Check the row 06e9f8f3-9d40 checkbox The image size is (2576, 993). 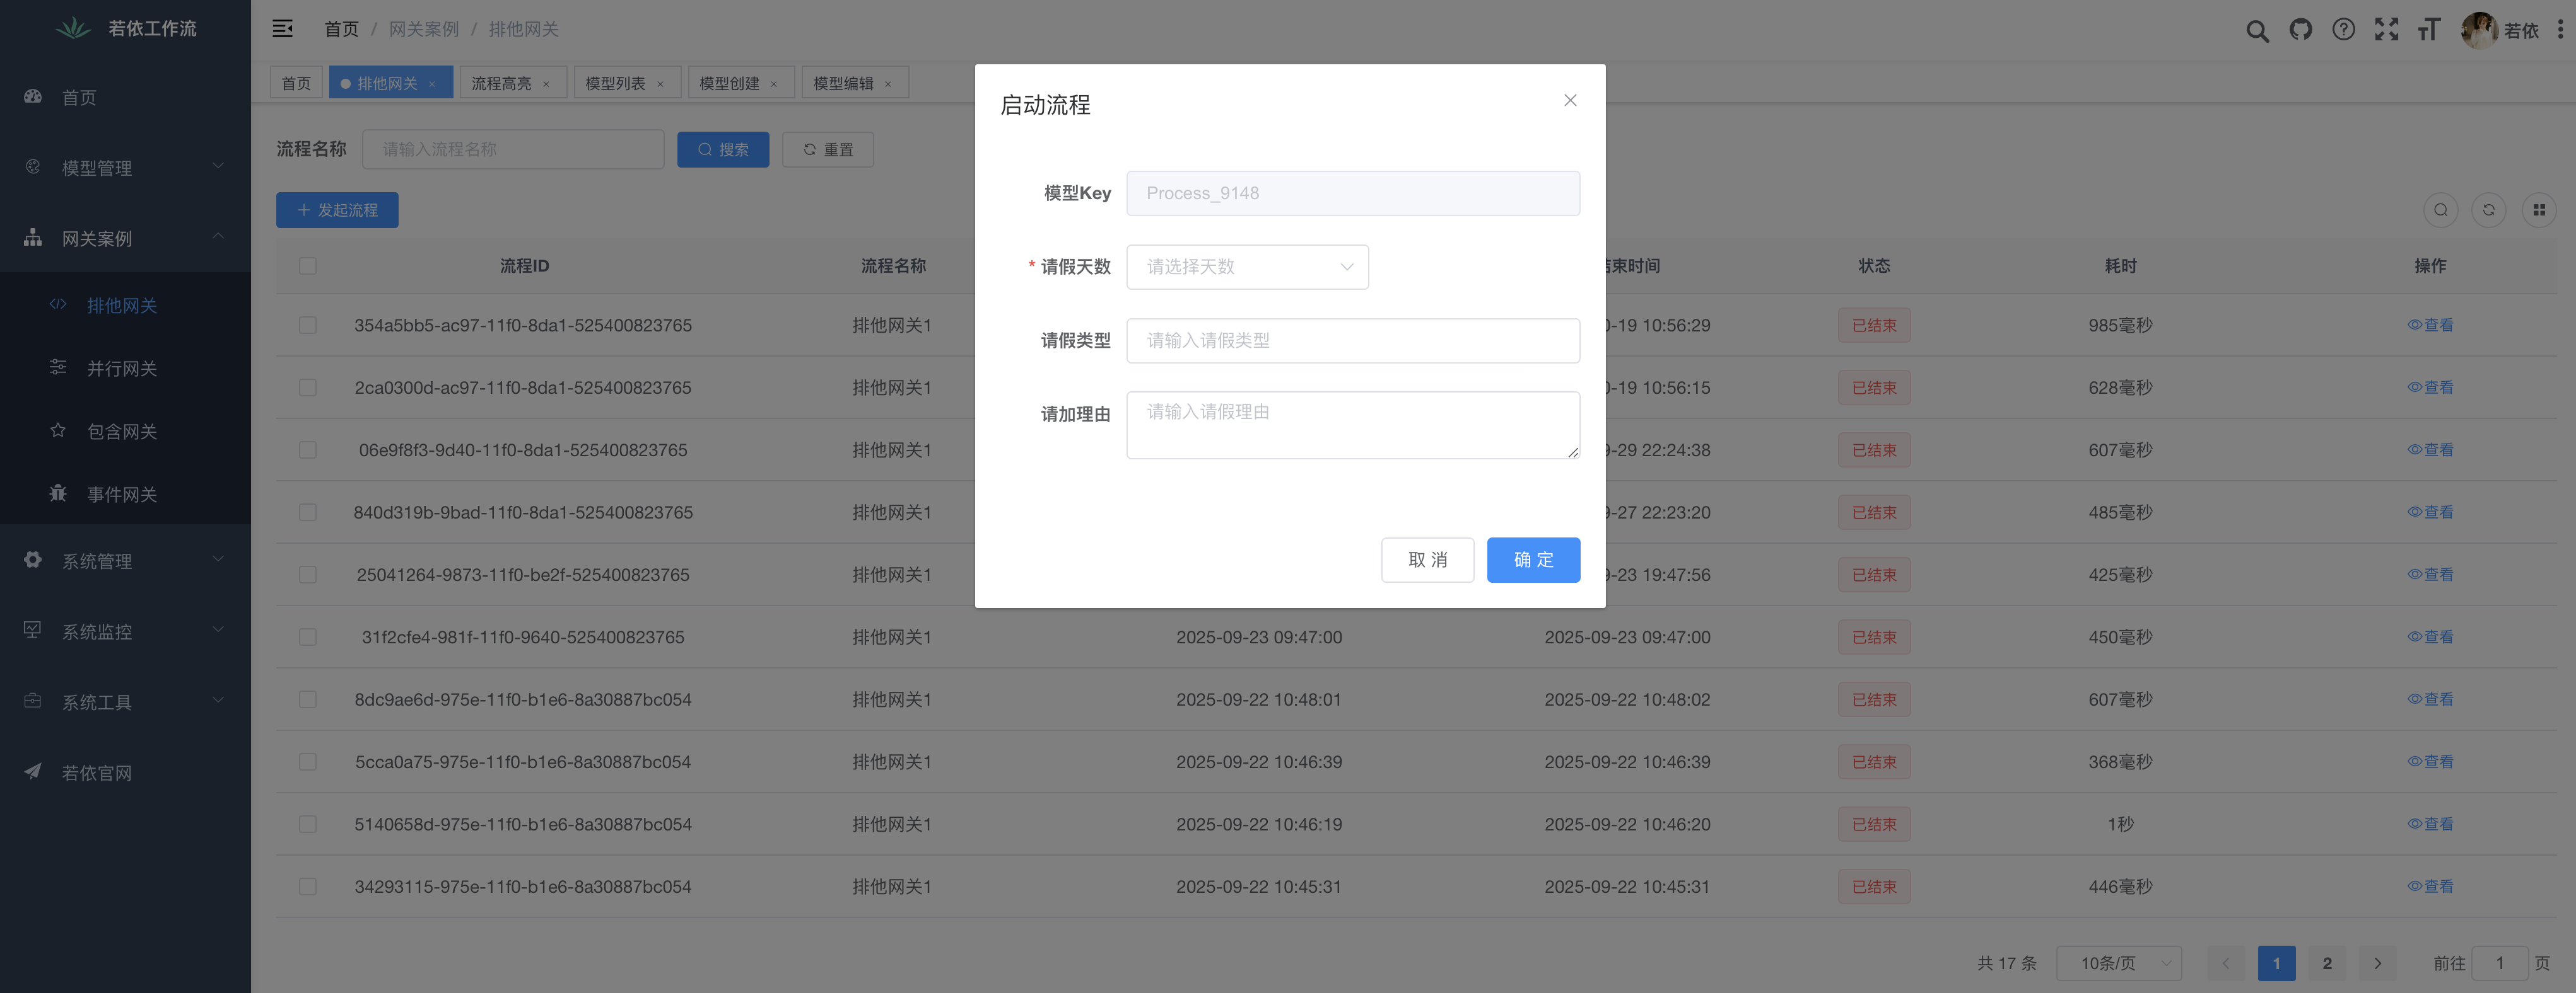(x=308, y=449)
